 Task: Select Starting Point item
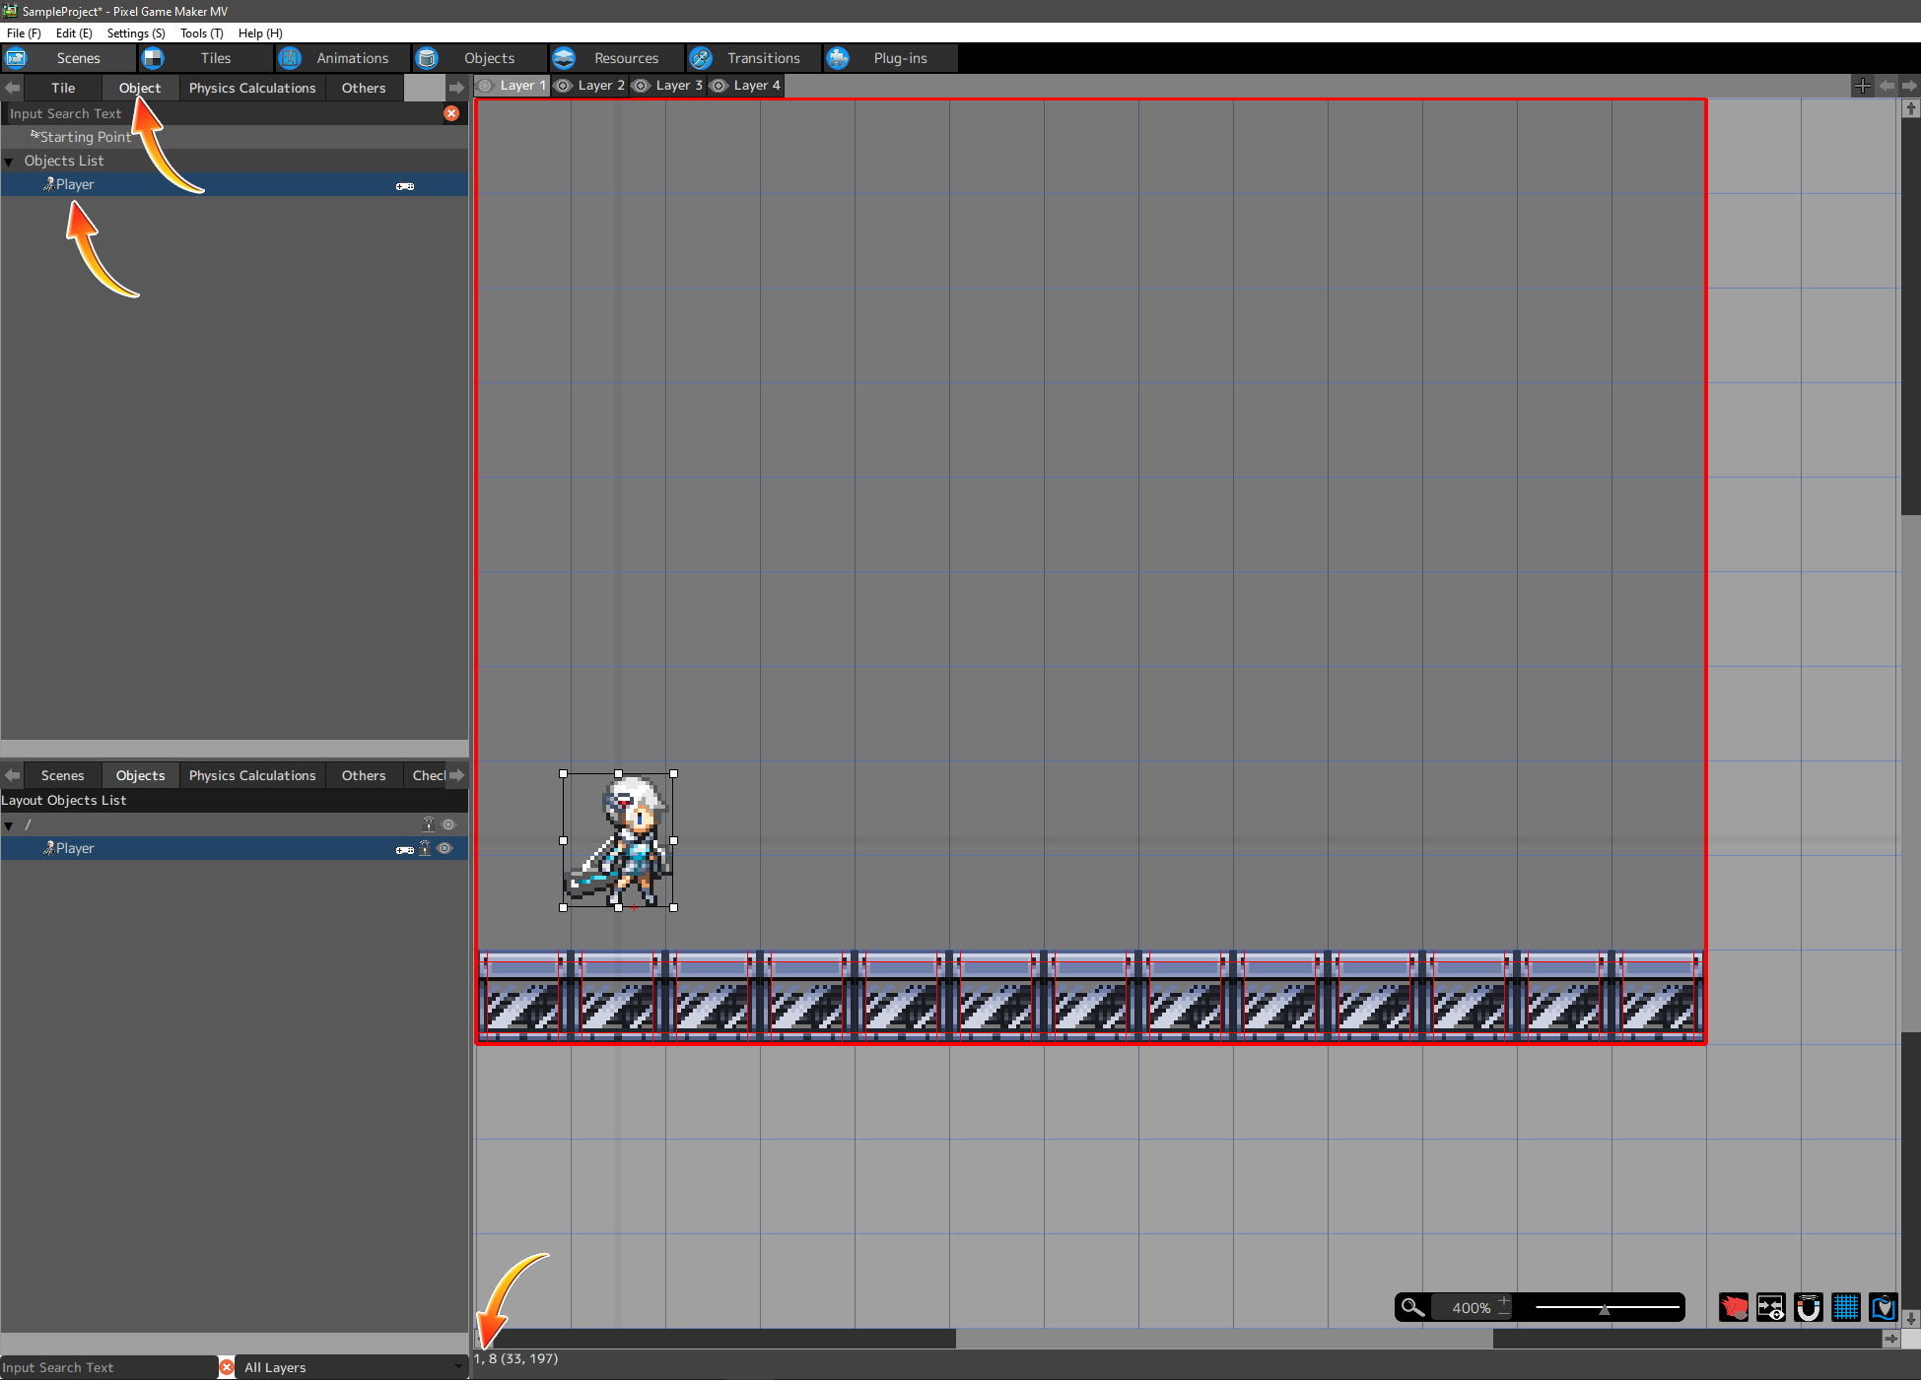tap(84, 137)
